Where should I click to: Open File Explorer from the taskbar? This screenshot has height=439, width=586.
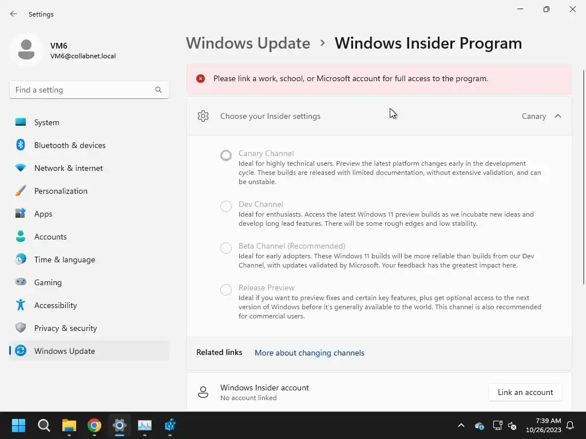tap(69, 425)
